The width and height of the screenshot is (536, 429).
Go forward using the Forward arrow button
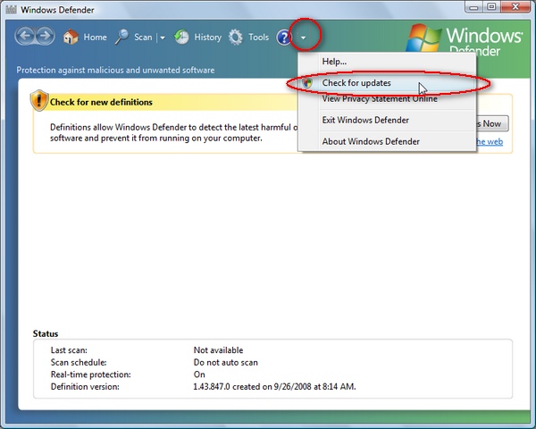[45, 36]
